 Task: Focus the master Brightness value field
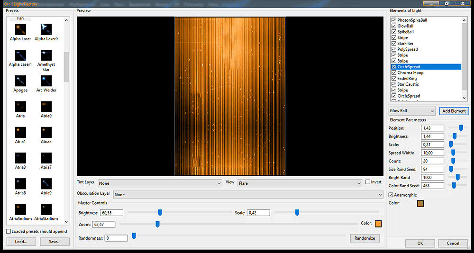coord(111,213)
